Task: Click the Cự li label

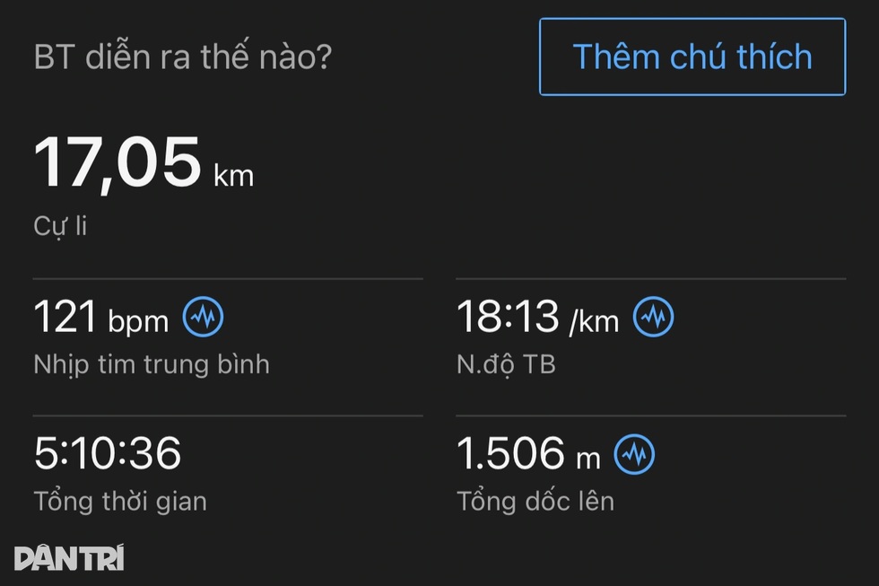Action: (x=60, y=225)
